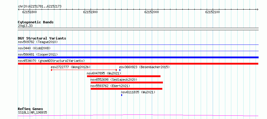Click the nsv6047895 (Wu2021) label
This screenshot has width=267, height=119.
[104, 73]
